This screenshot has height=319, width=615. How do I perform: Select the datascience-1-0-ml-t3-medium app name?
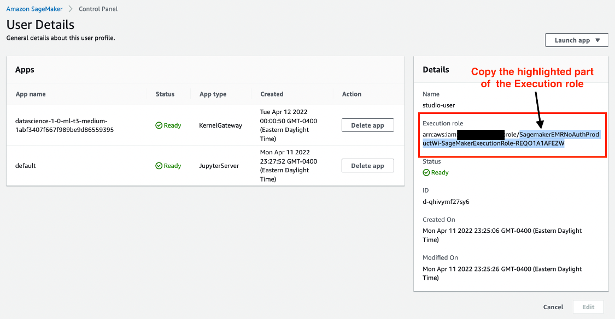pyautogui.click(x=65, y=125)
